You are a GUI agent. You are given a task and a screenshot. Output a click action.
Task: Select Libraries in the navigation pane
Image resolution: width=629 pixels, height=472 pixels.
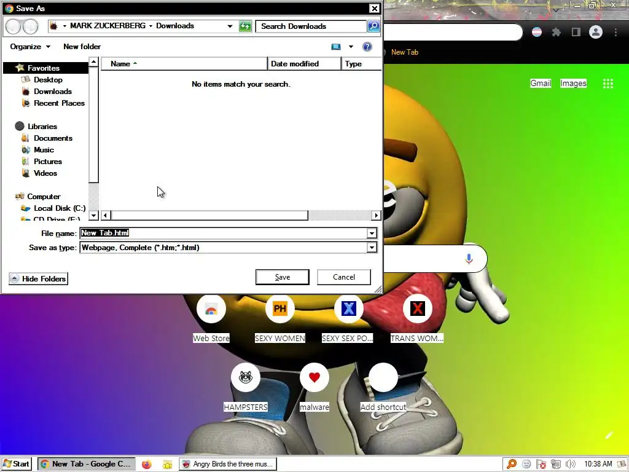(42, 126)
